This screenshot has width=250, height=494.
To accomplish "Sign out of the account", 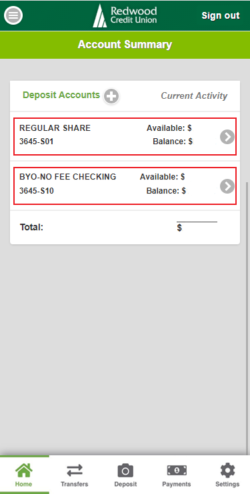I will pyautogui.click(x=221, y=15).
